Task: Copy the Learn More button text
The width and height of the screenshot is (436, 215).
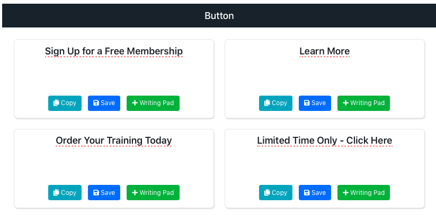Action: pos(275,103)
